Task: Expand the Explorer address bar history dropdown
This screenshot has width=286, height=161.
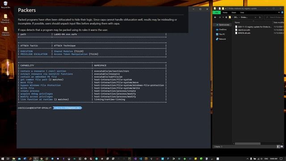Action: (255, 17)
